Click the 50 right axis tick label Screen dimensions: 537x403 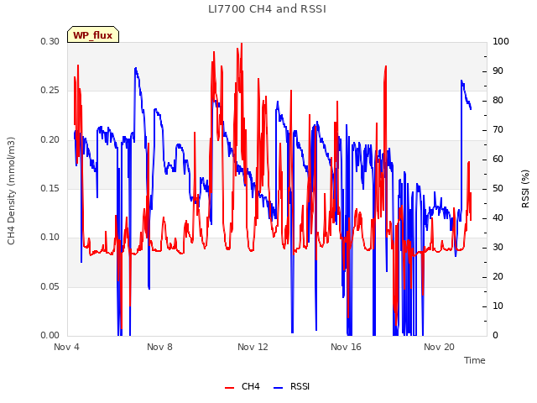click(498, 188)
